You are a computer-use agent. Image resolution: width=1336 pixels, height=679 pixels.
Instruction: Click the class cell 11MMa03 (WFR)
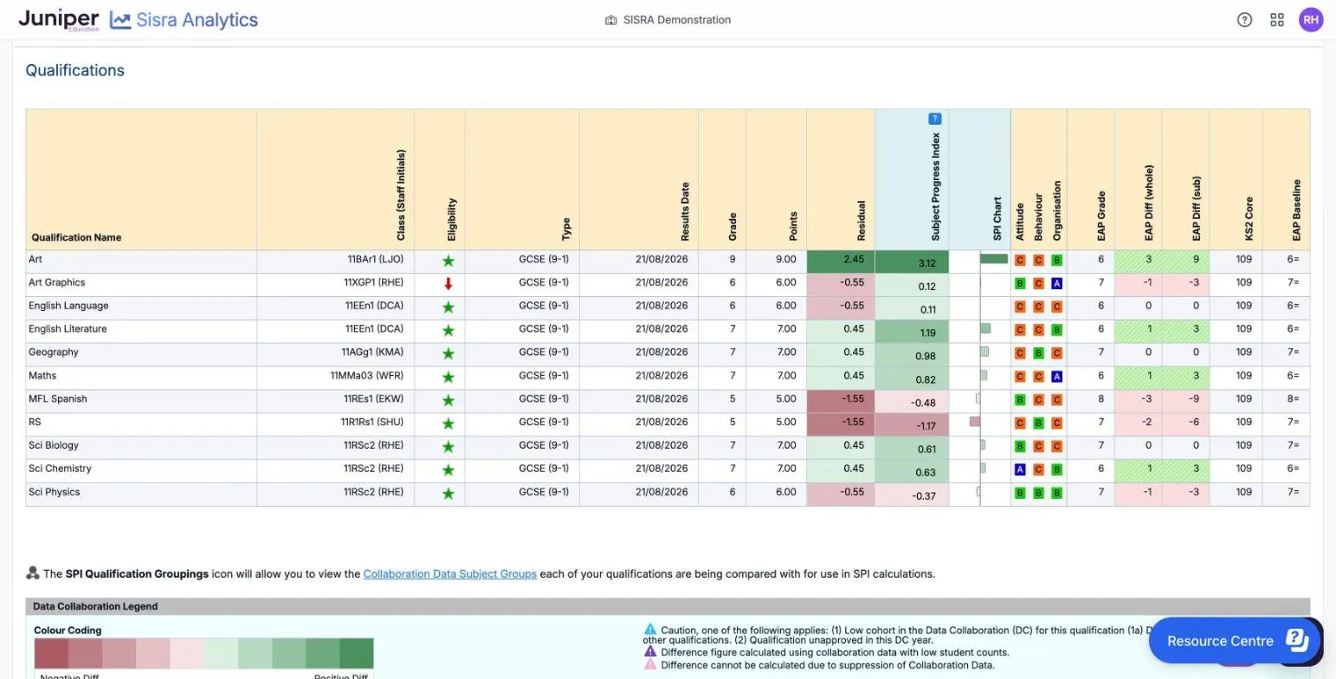[x=366, y=376]
